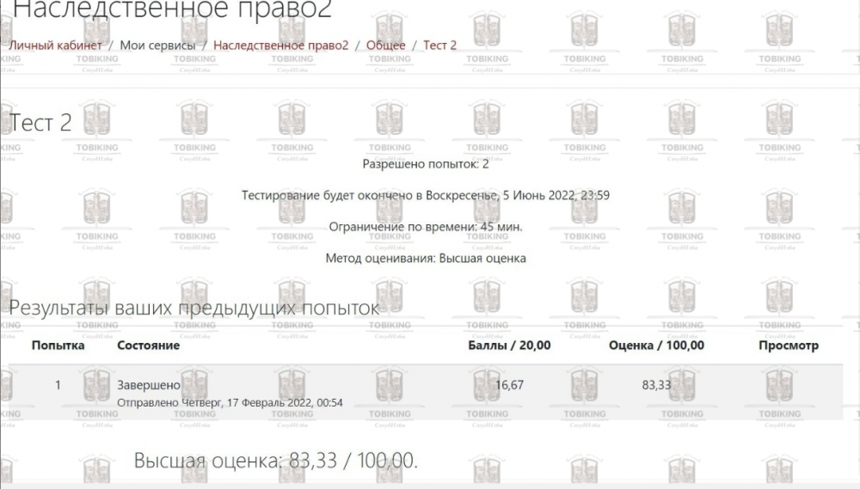
Task: Click the 16,67 score cell
Action: pyautogui.click(x=509, y=385)
